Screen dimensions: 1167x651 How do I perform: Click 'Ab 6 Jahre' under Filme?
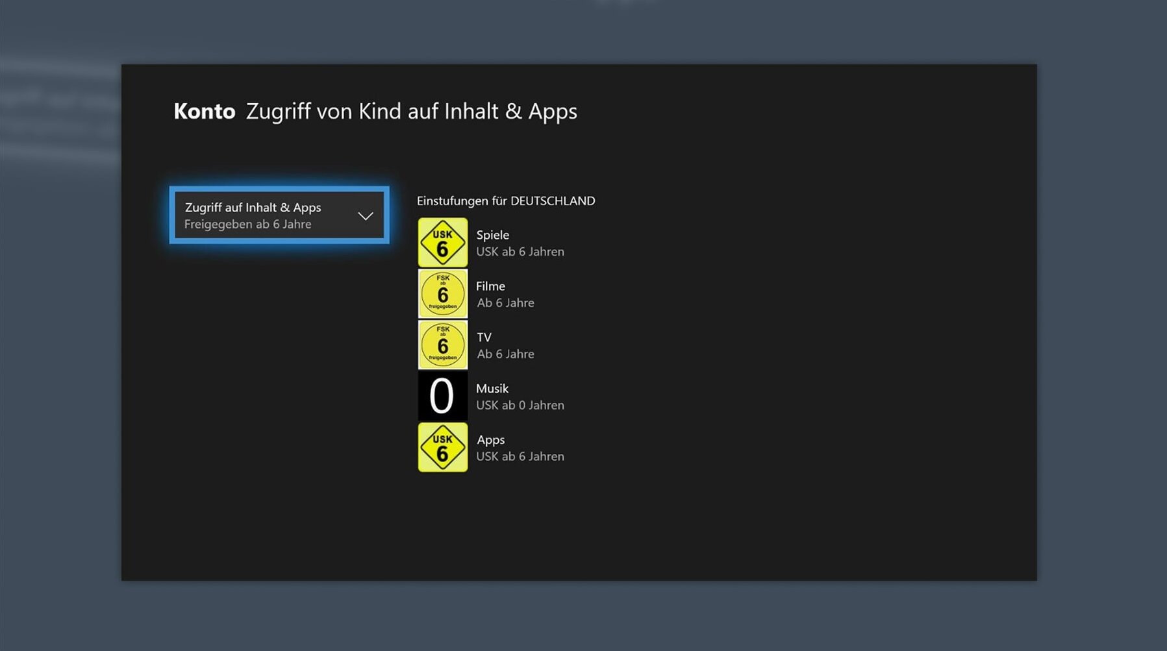point(505,303)
